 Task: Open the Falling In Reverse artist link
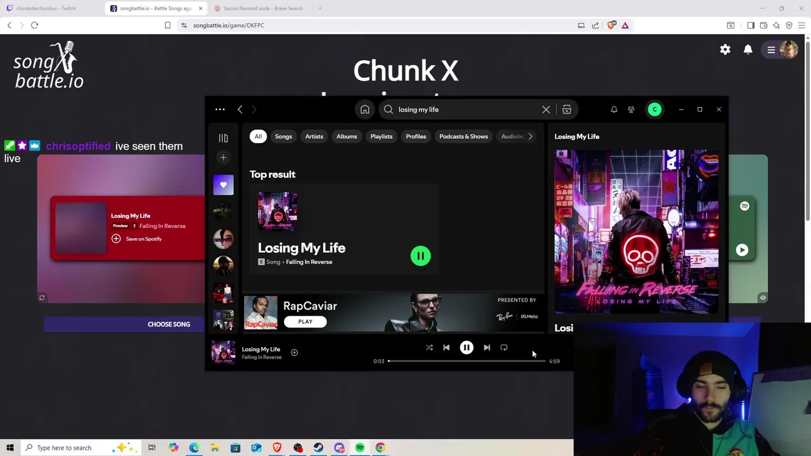tap(309, 262)
